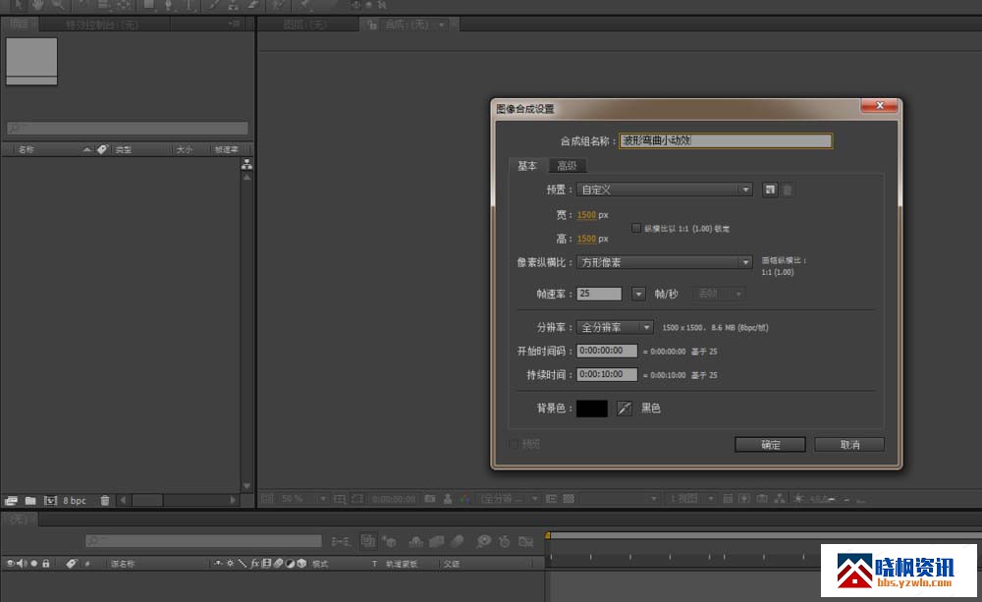The width and height of the screenshot is (982, 602).
Task: Delete the selected preset with trash icon
Action: pos(788,190)
